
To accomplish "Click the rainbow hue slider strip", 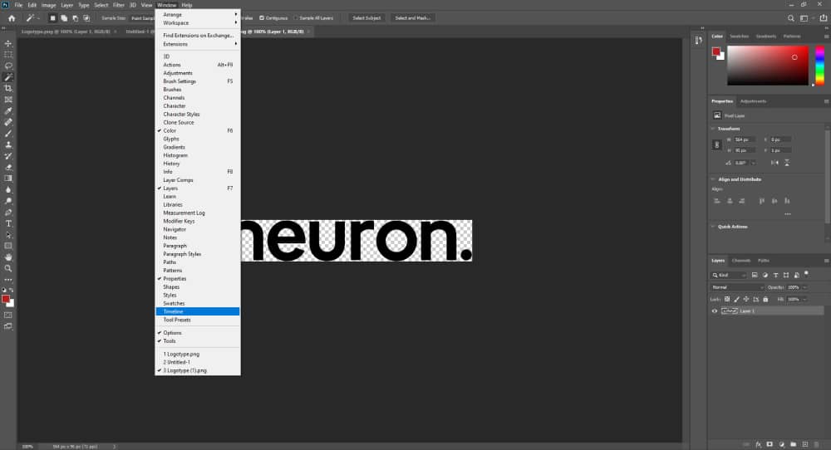I will pyautogui.click(x=818, y=65).
